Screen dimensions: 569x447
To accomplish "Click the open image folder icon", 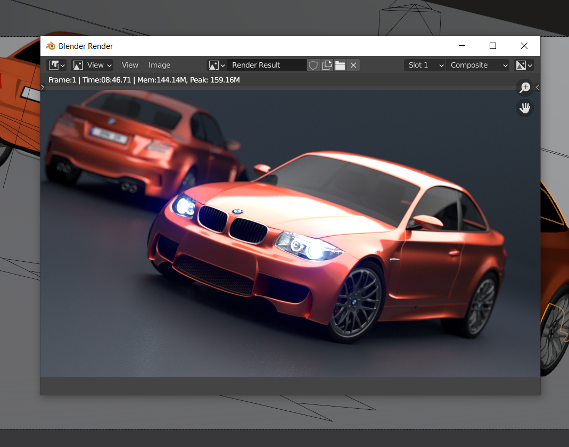I will [340, 65].
